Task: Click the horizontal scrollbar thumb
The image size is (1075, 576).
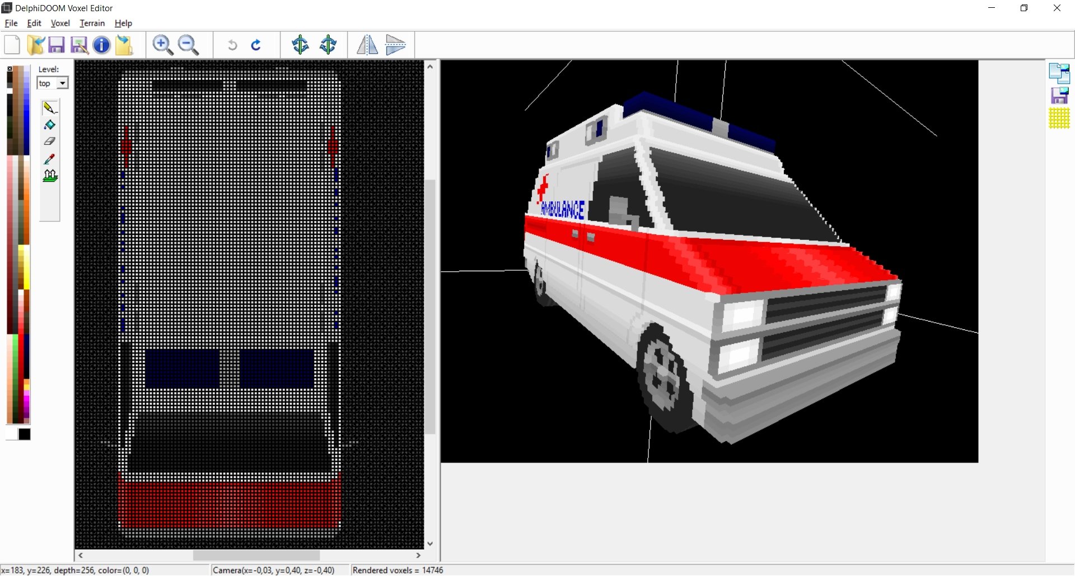Action: 256,556
